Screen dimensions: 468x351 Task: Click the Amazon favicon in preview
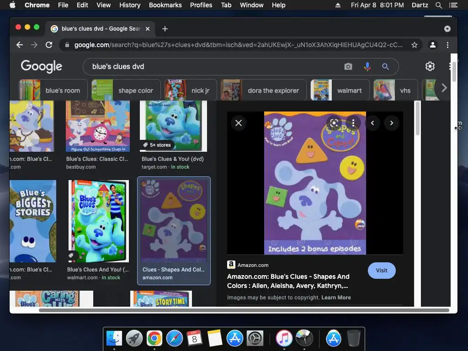click(231, 265)
